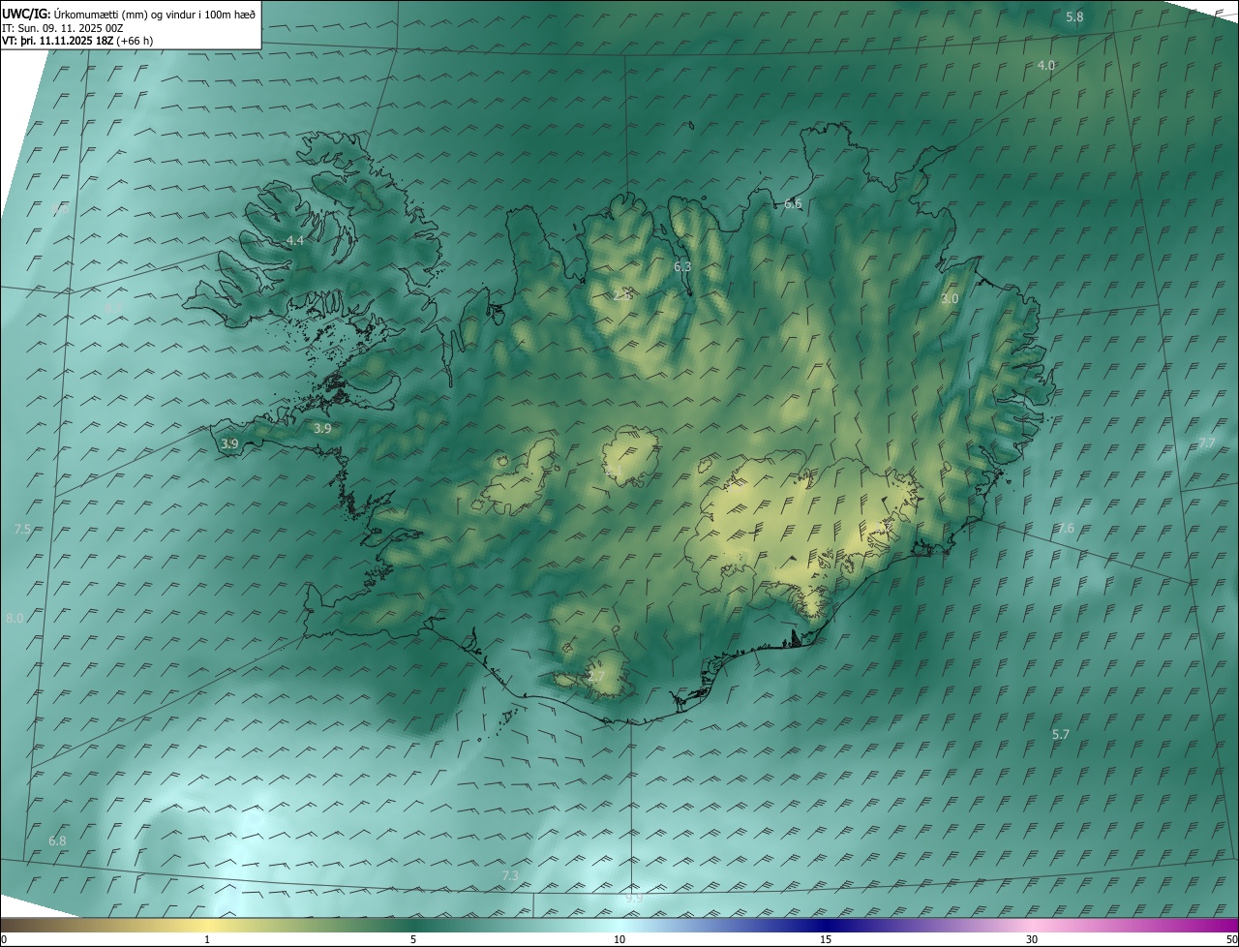1239x947 pixels.
Task: Click the 6.6 value label
Action: coord(793,204)
